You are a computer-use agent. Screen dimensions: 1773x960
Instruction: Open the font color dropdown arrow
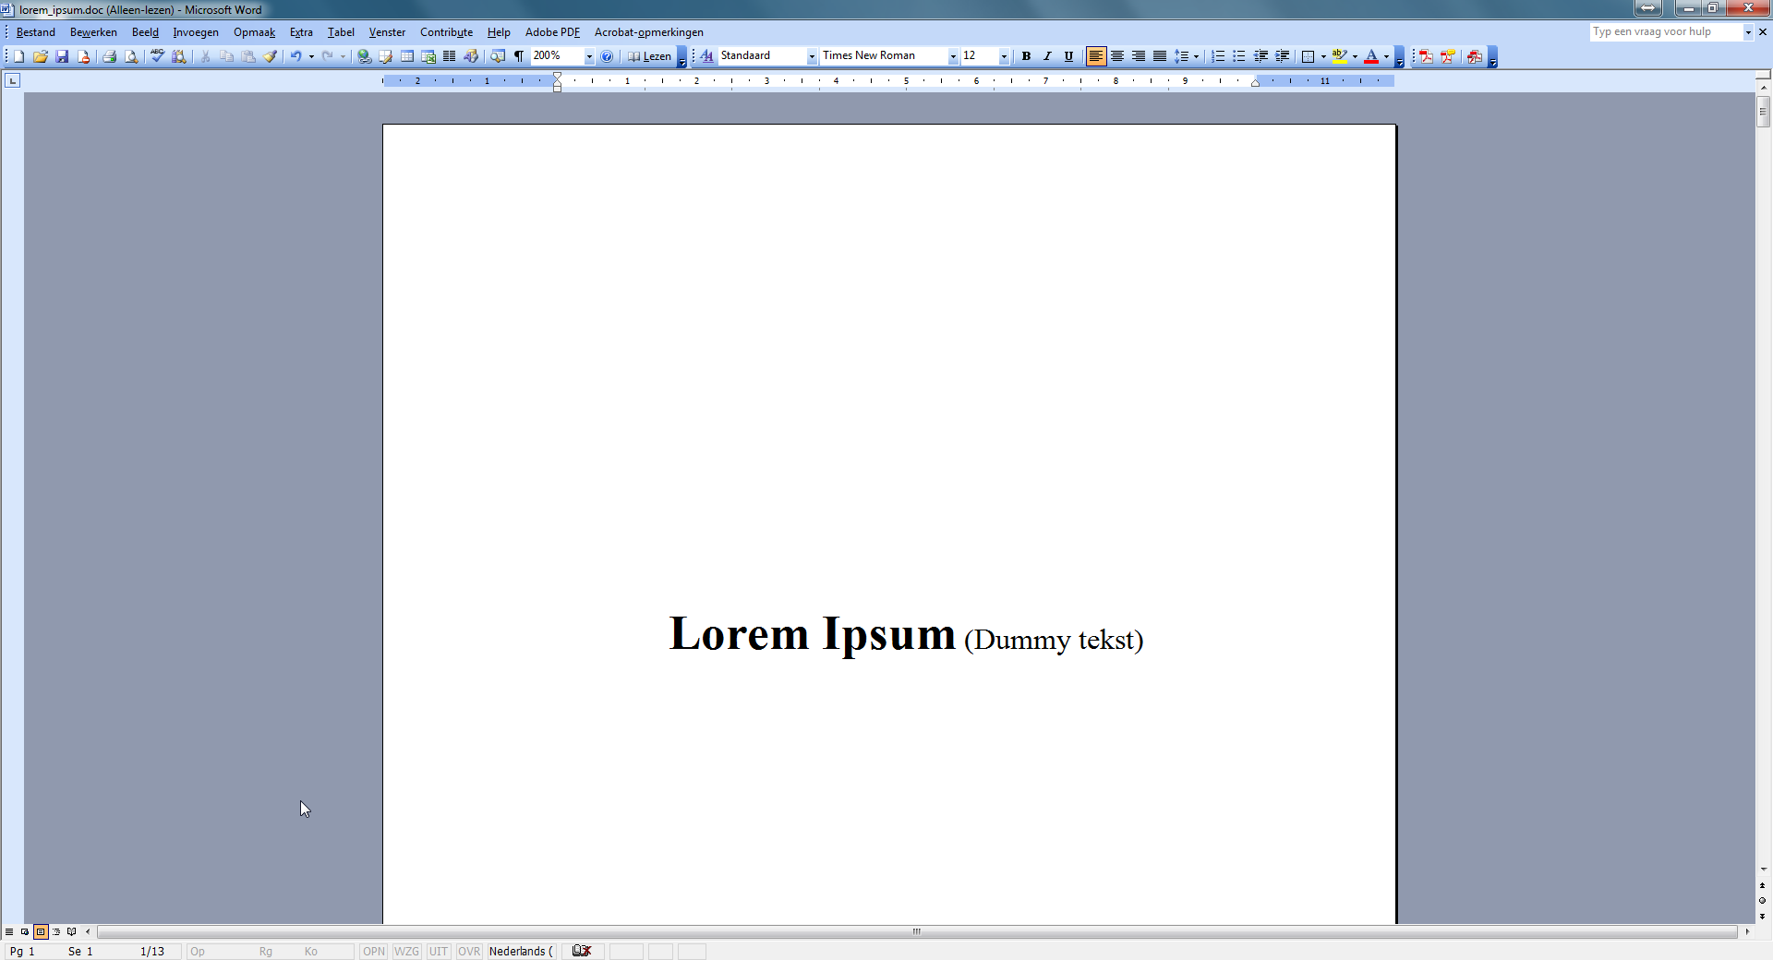(1386, 56)
